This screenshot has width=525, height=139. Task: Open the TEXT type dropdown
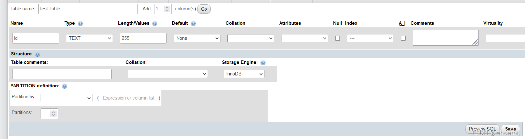pyautogui.click(x=89, y=38)
